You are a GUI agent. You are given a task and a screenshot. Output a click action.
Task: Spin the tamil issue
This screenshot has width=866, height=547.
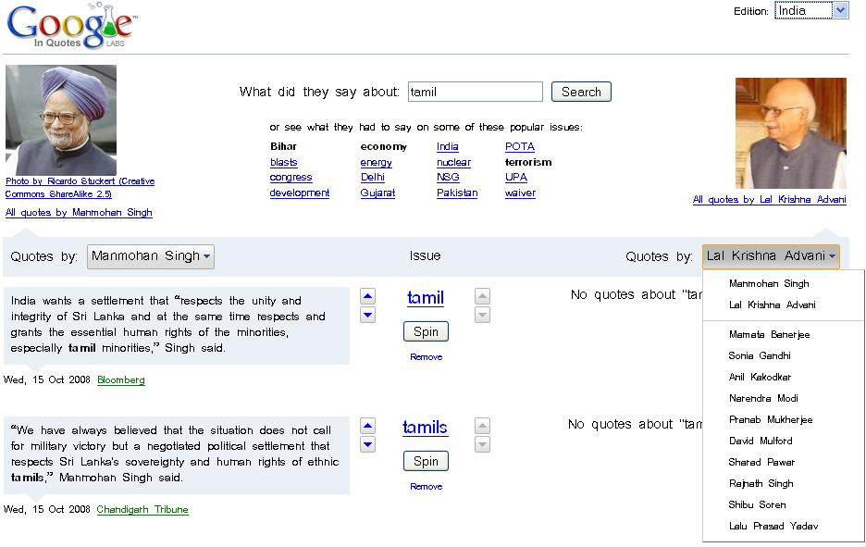pyautogui.click(x=426, y=331)
